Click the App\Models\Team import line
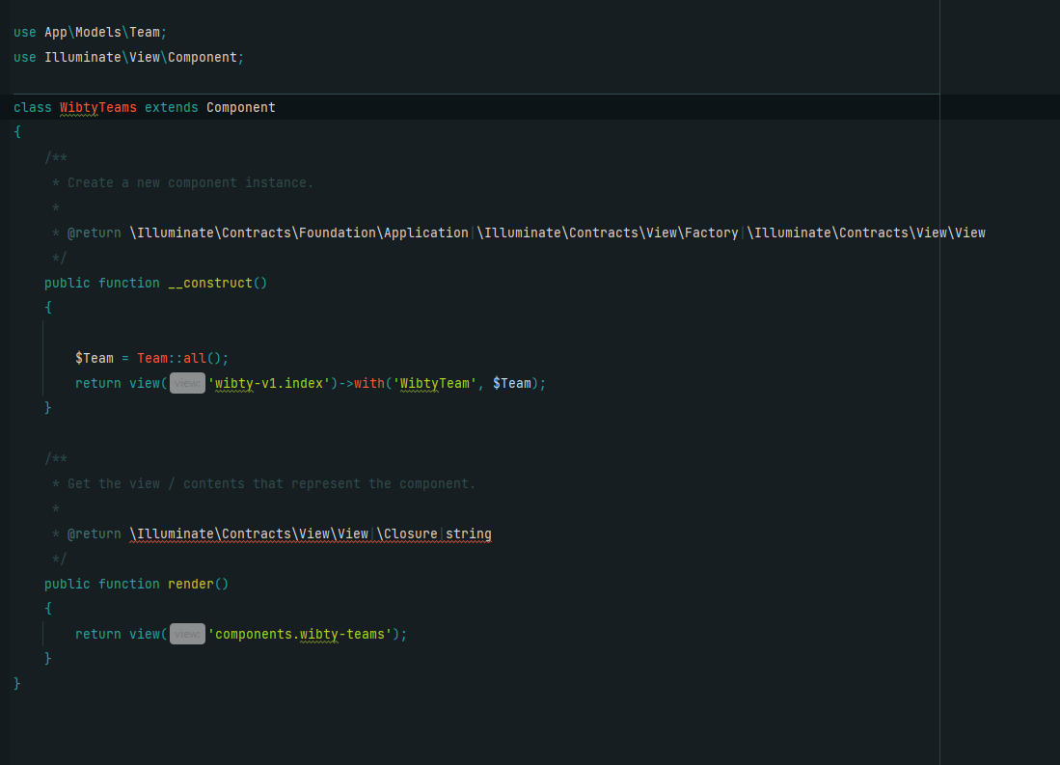 click(x=101, y=32)
